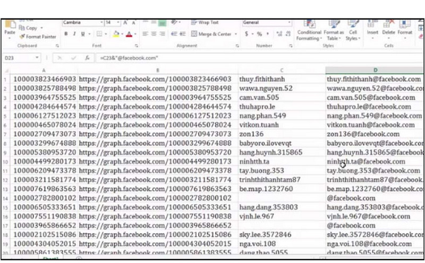This screenshot has width=425, height=263.
Task: Select cell A5 with 100006127512023
Action: (x=44, y=116)
